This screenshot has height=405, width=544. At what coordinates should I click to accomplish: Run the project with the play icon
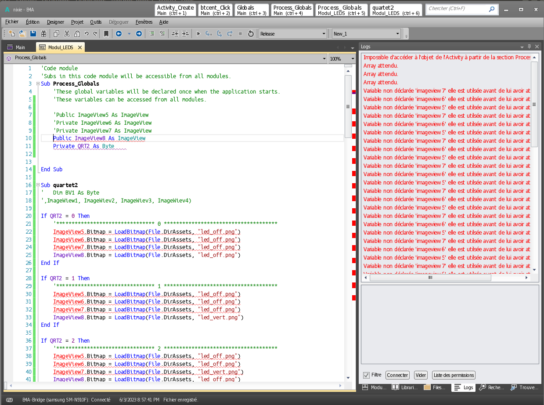tap(198, 34)
